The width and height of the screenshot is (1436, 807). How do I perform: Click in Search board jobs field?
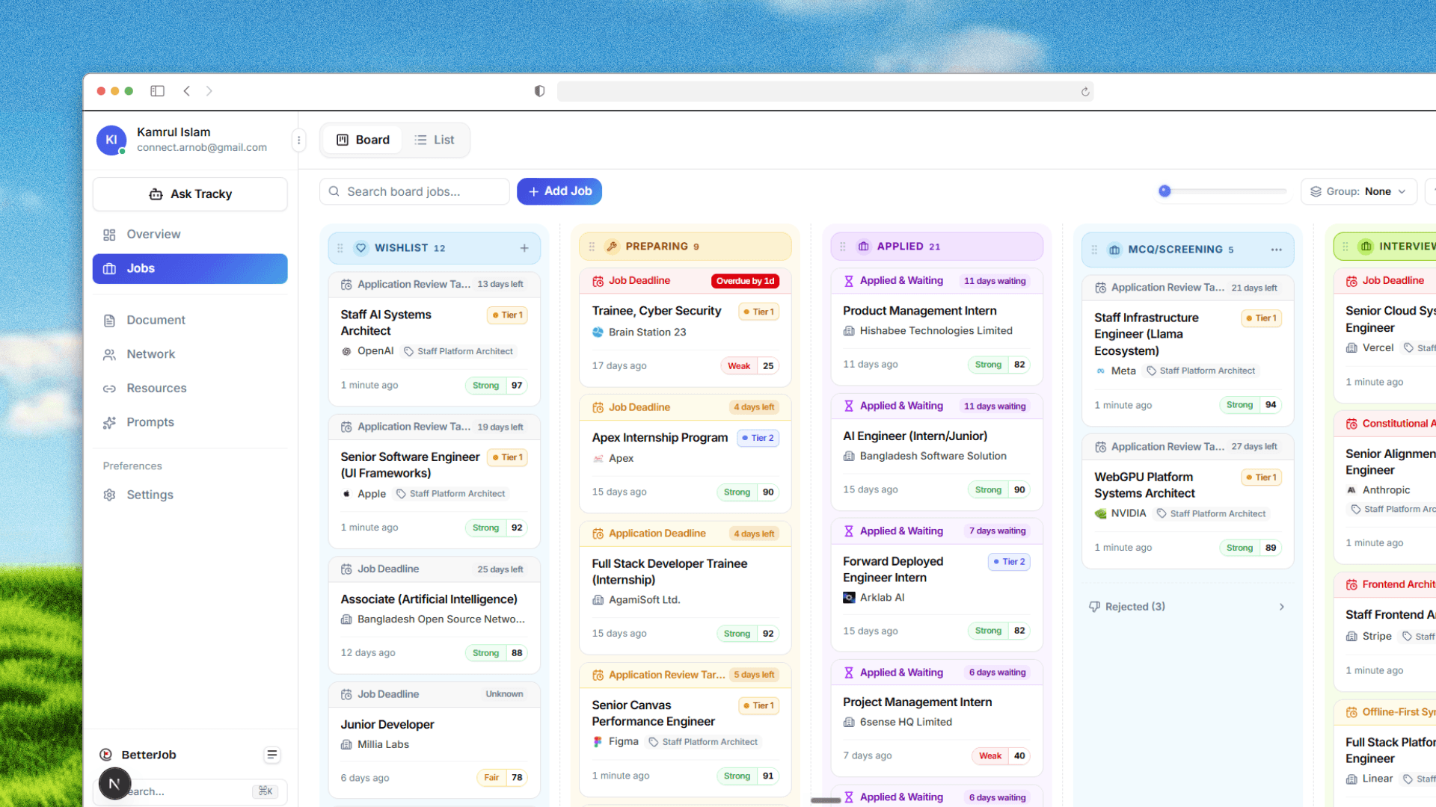[x=415, y=191]
